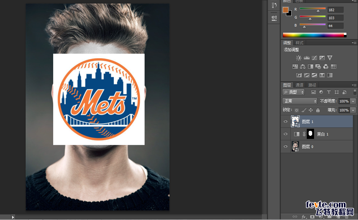Viewport: 358px width, 220px height.
Task: Toggle lock transparent pixels
Action: pyautogui.click(x=296, y=110)
